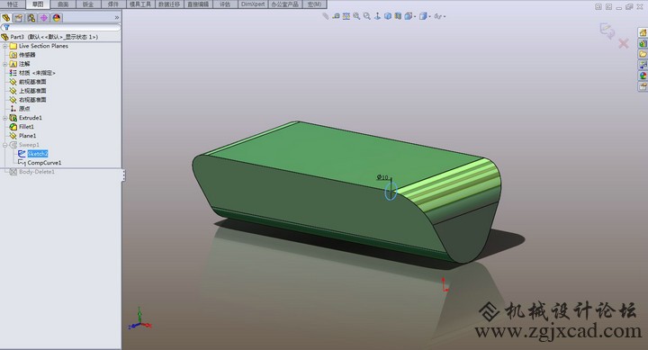Open the Appearances task pane icon
648x350 pixels.
[643, 76]
